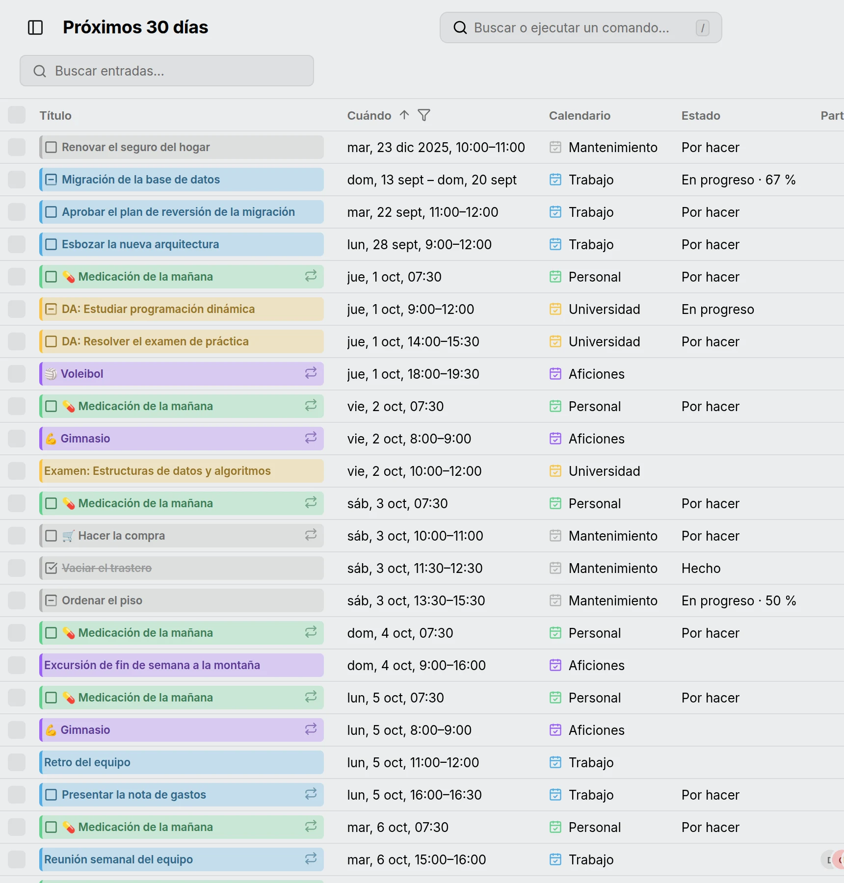Click the Próximos 30 días title
Image resolution: width=844 pixels, height=883 pixels.
(135, 27)
